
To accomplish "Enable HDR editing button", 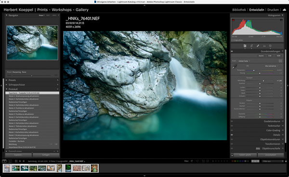I will pos(278,56).
